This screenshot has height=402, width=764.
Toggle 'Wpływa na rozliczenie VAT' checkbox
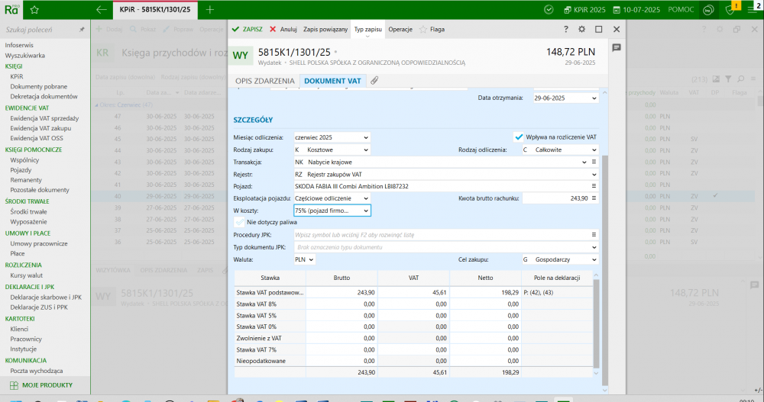point(520,137)
